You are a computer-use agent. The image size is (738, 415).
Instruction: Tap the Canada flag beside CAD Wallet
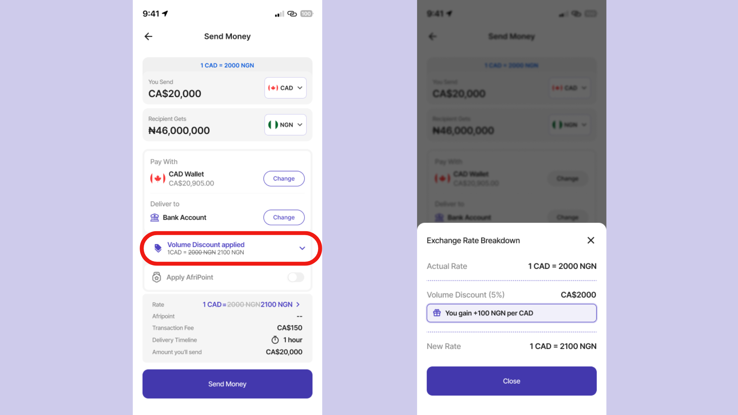pyautogui.click(x=158, y=179)
